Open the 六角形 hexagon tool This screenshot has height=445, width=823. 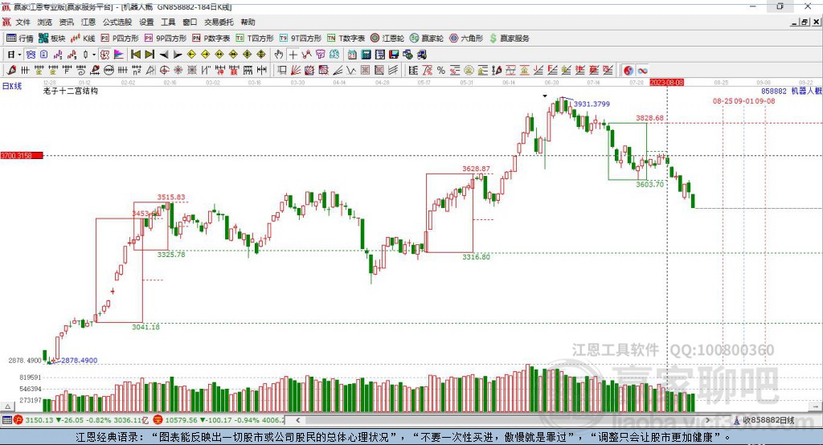click(x=466, y=39)
